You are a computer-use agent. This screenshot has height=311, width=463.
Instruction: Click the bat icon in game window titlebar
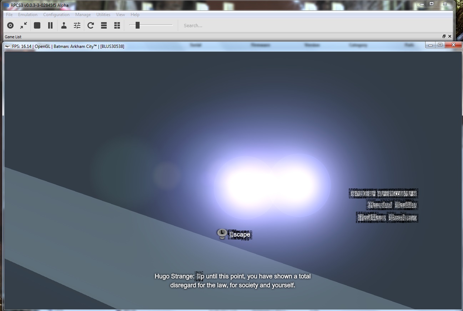[7, 46]
